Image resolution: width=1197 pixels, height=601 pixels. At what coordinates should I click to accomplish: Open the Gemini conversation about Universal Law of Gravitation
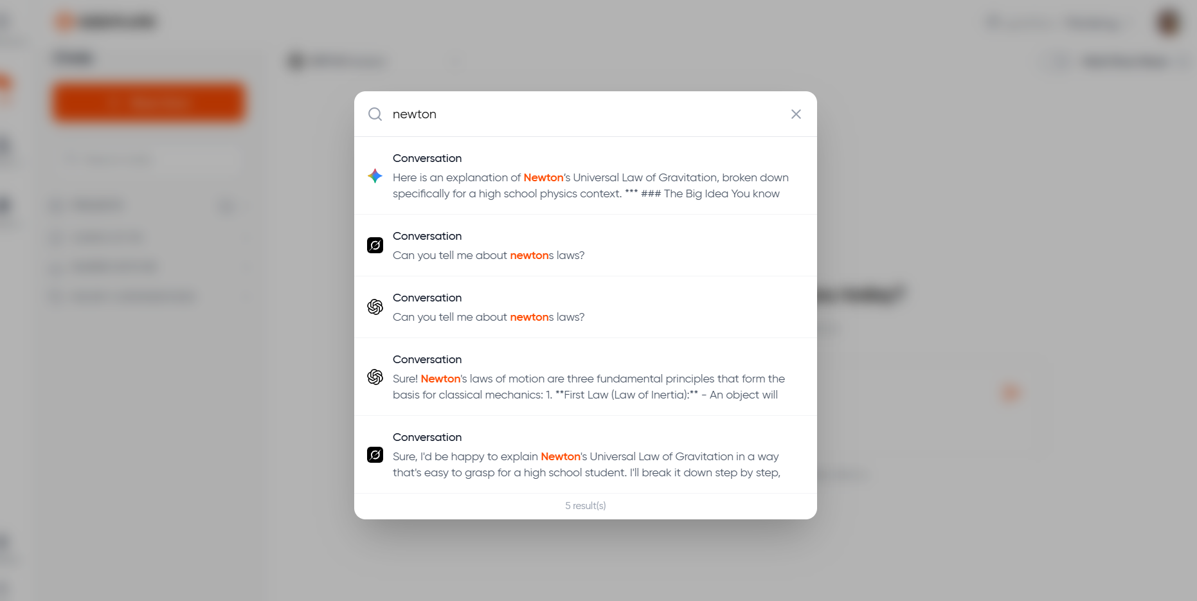585,176
